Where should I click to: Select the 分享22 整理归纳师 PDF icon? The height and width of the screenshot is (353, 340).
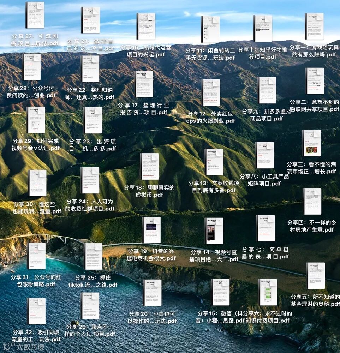coord(90,69)
